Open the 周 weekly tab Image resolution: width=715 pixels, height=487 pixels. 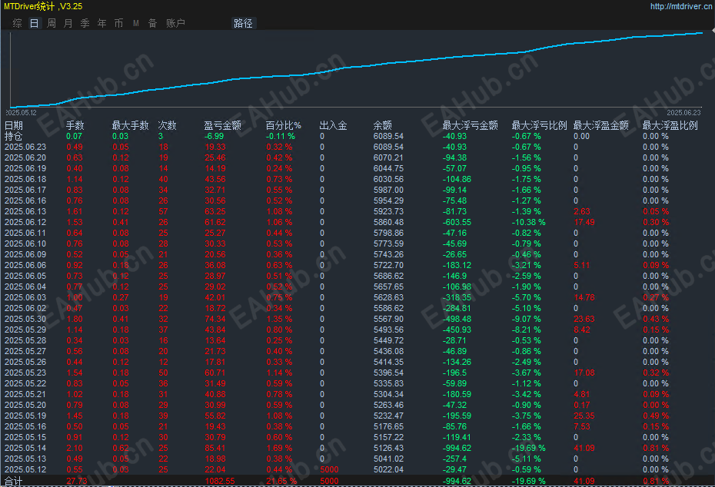pos(52,23)
